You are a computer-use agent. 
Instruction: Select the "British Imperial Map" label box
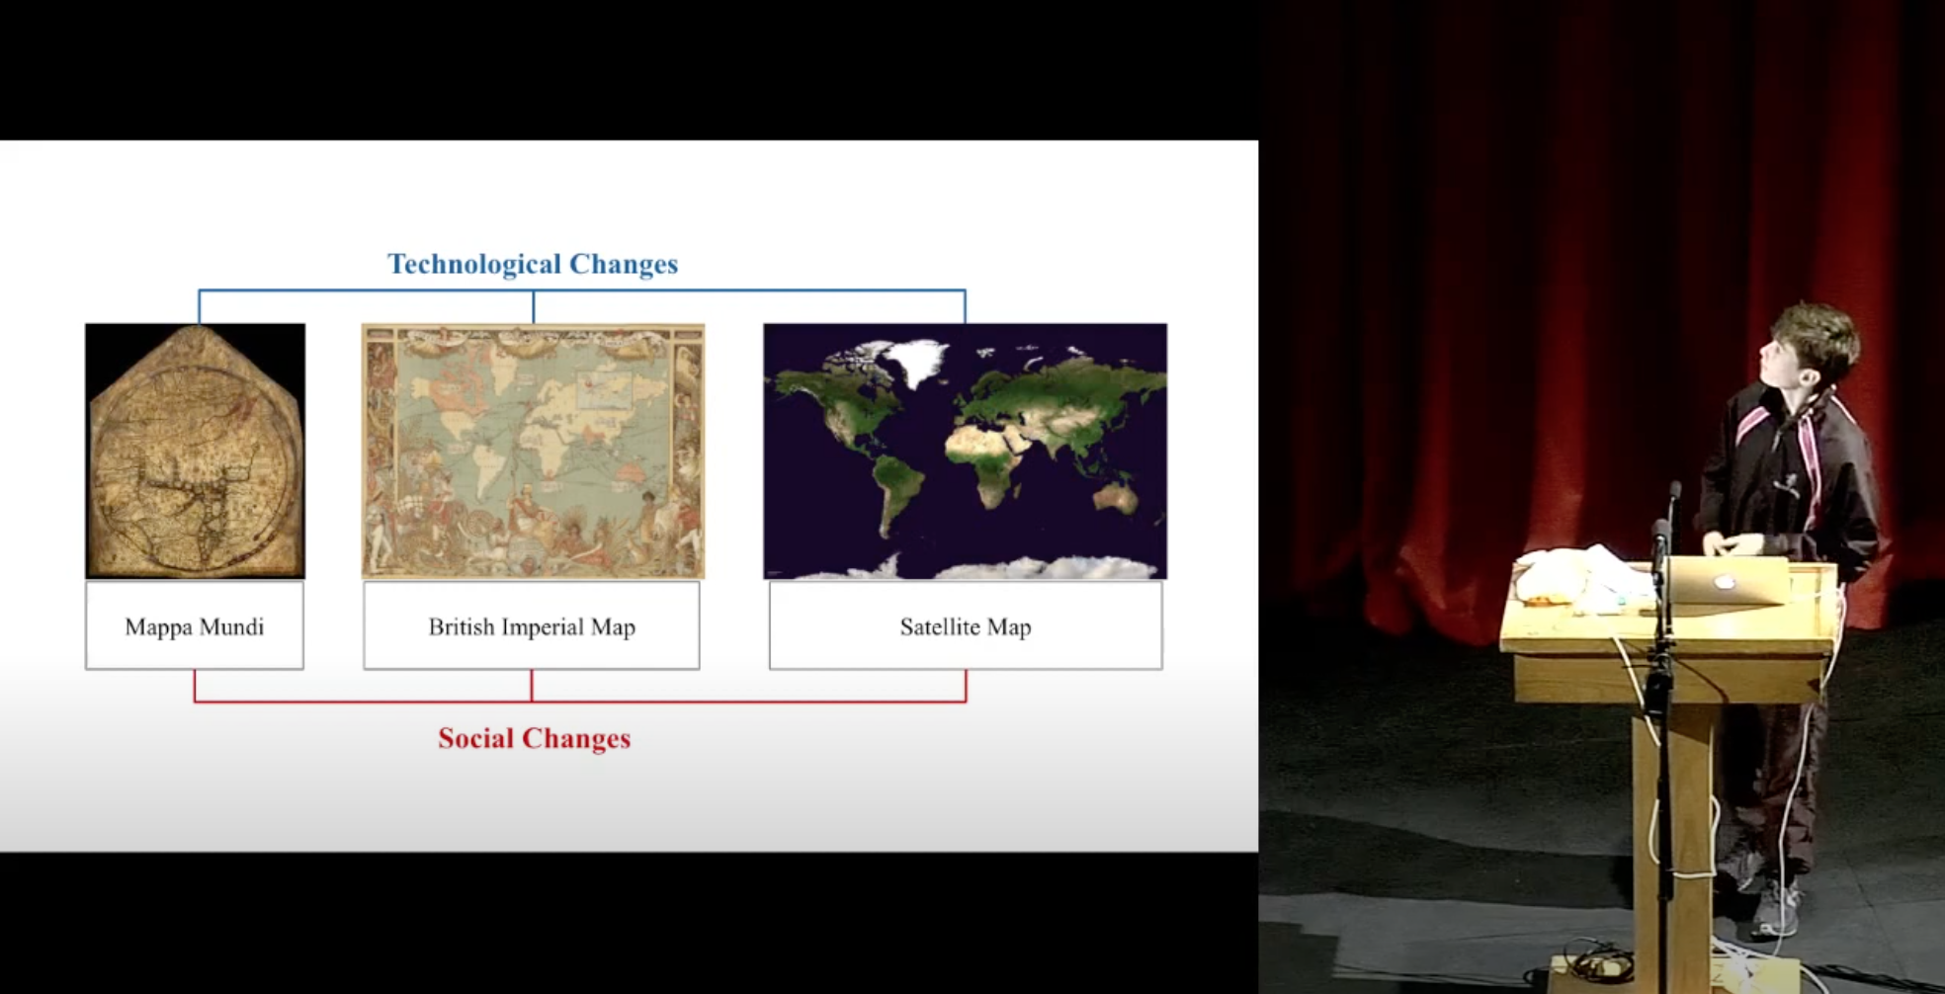(532, 625)
